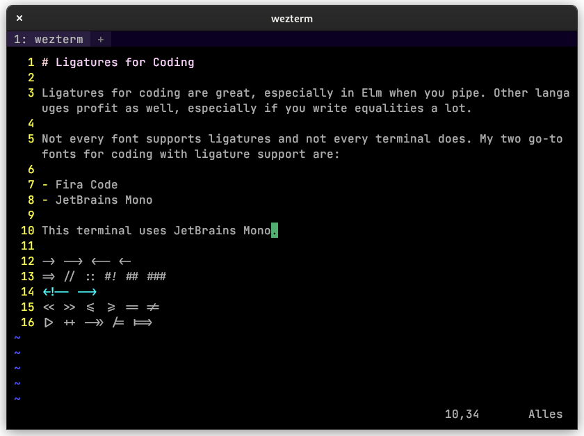The height and width of the screenshot is (436, 584).
Task: Click line number 4 in the gutter
Action: (x=31, y=123)
